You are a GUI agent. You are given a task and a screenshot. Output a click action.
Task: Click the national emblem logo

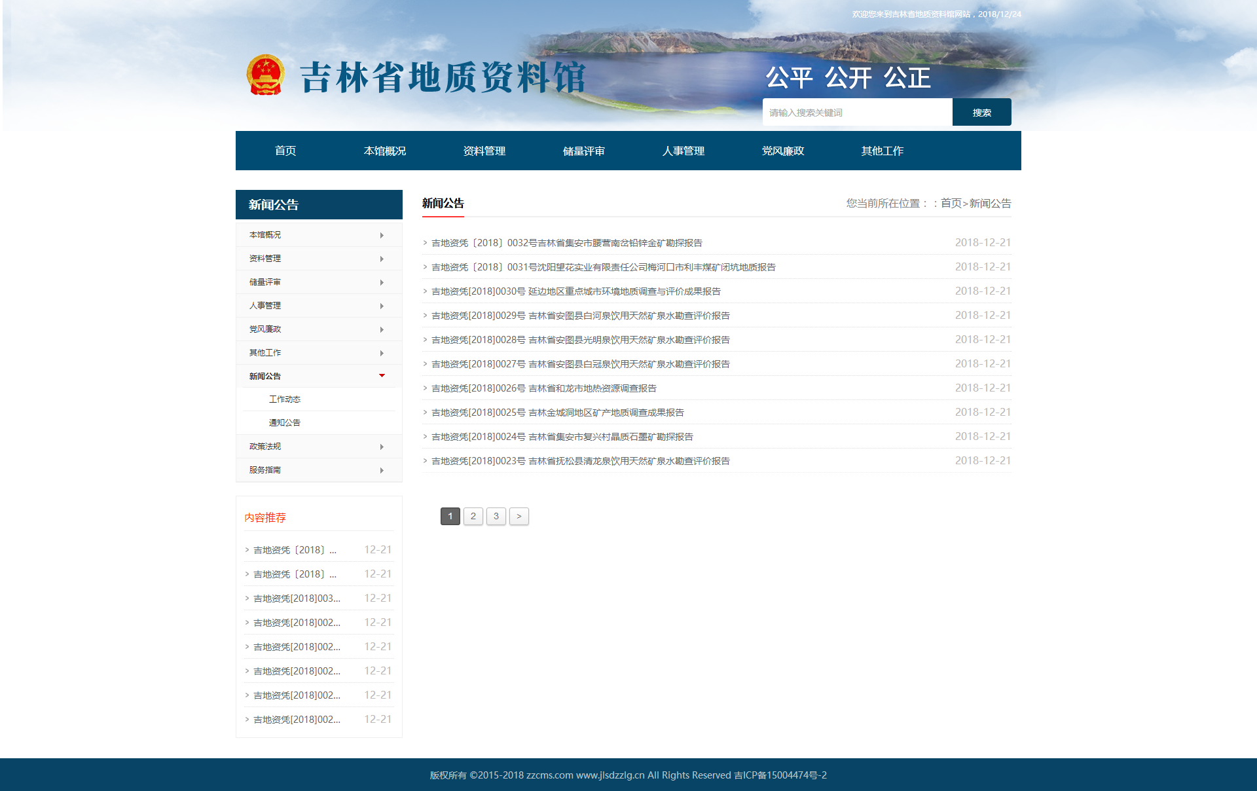(265, 75)
